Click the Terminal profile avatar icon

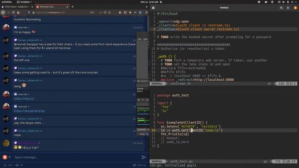(295, 8)
